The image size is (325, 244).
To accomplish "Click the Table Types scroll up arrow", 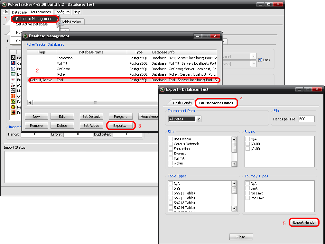I will (234, 183).
